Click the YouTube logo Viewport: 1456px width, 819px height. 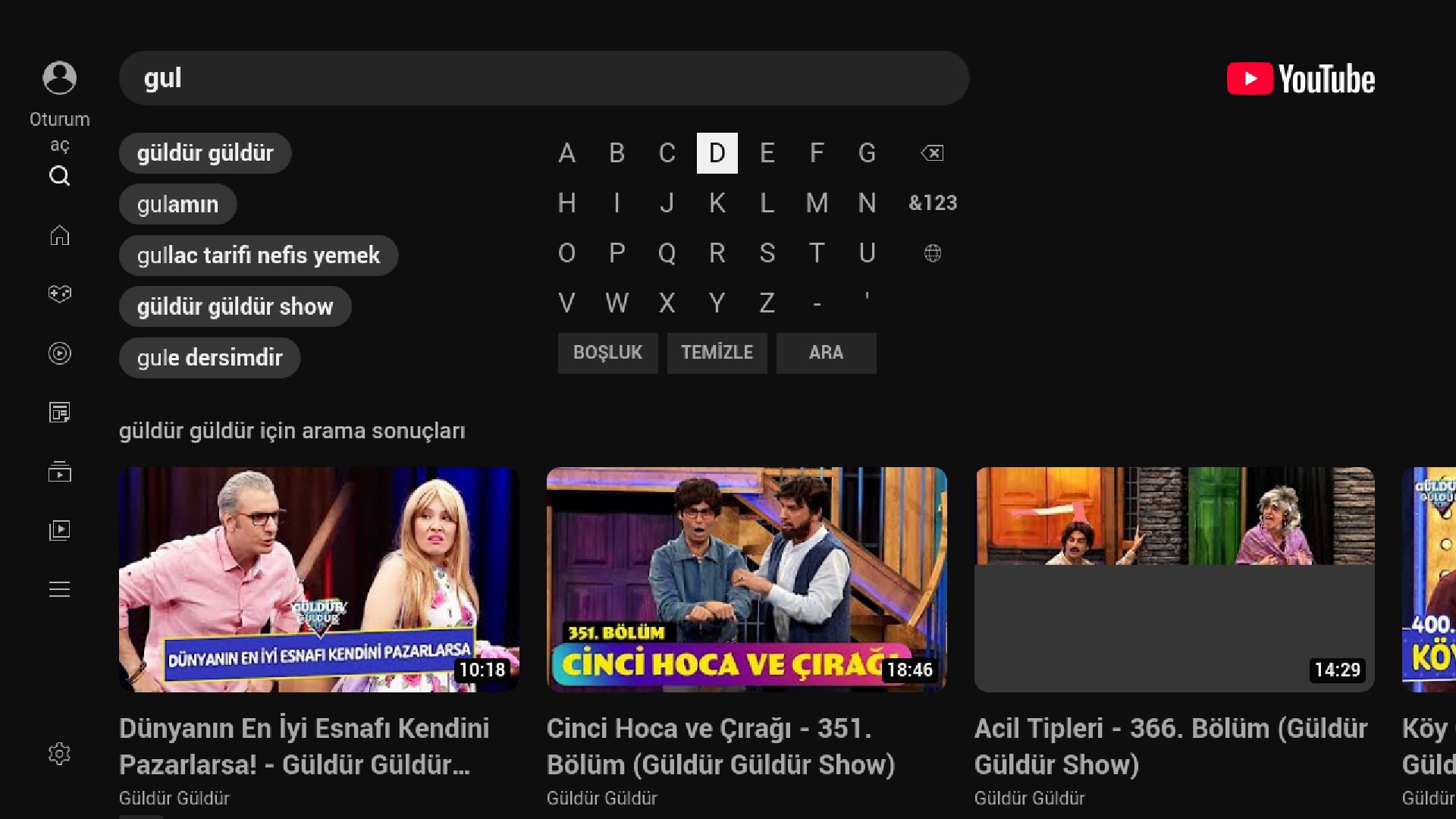point(1301,79)
